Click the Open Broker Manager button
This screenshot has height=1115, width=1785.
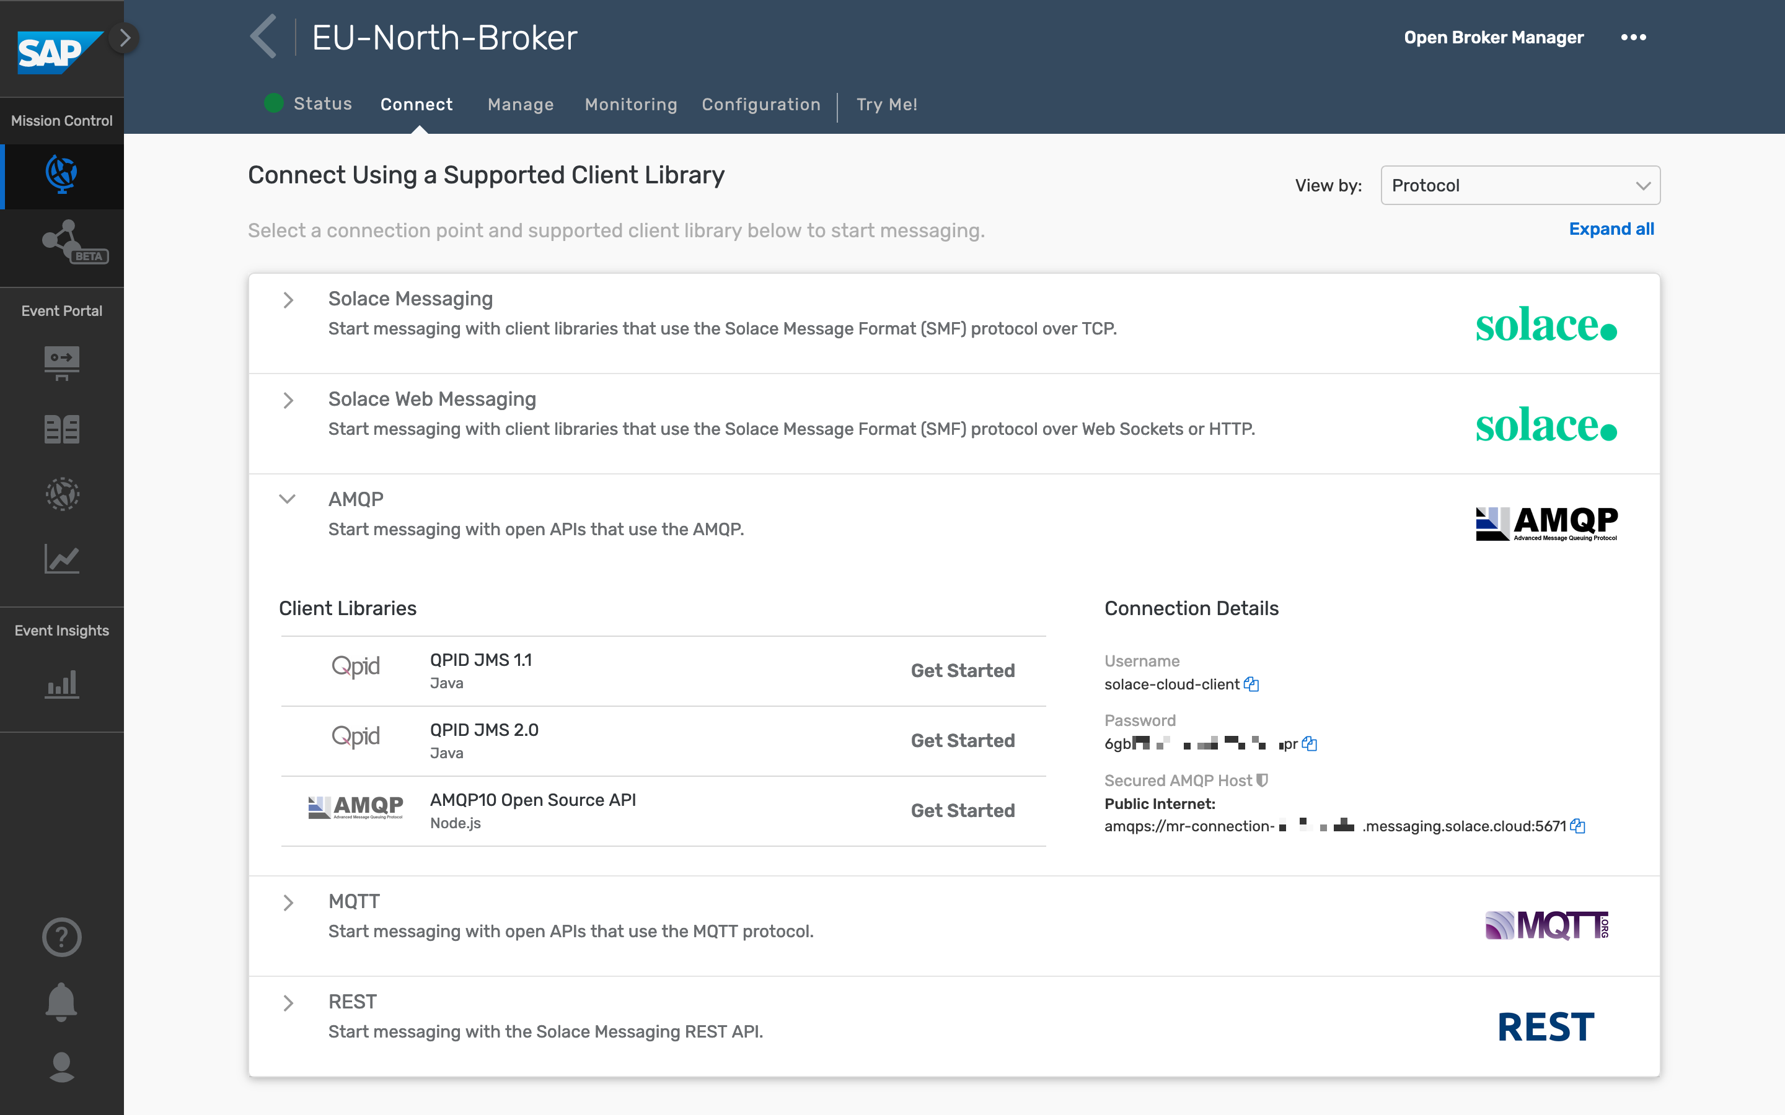1493,36
